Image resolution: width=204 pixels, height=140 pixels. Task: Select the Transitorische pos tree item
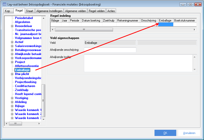[28, 30]
